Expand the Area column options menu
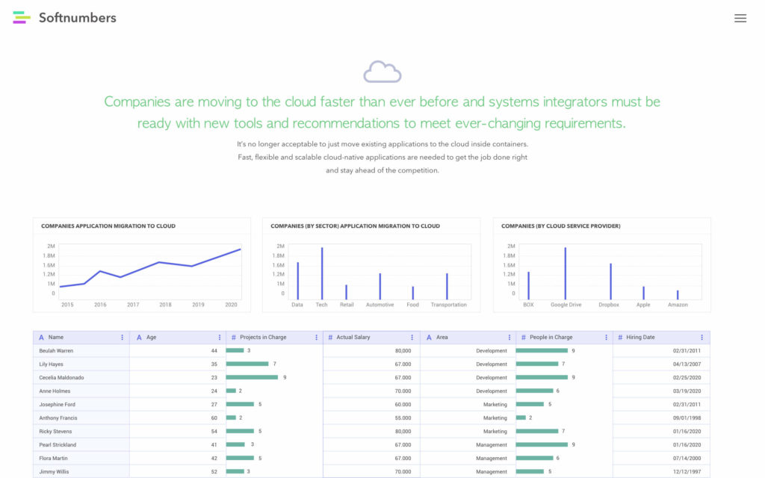Image resolution: width=765 pixels, height=478 pixels. [509, 338]
